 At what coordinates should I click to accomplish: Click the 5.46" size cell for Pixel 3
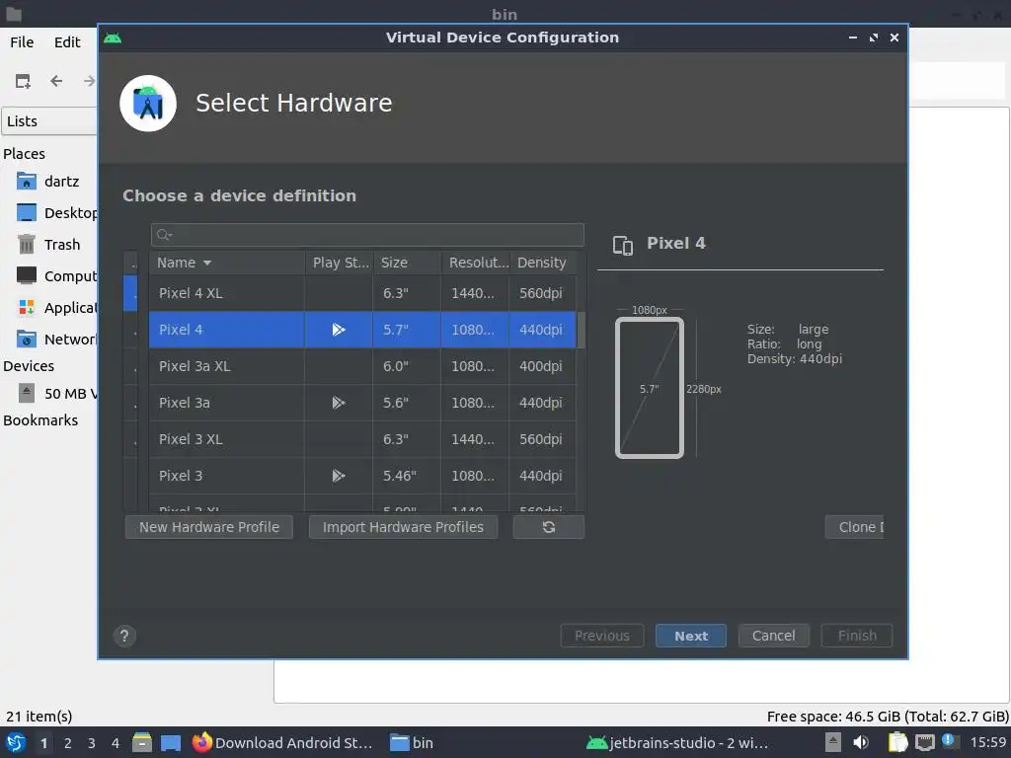(x=407, y=476)
